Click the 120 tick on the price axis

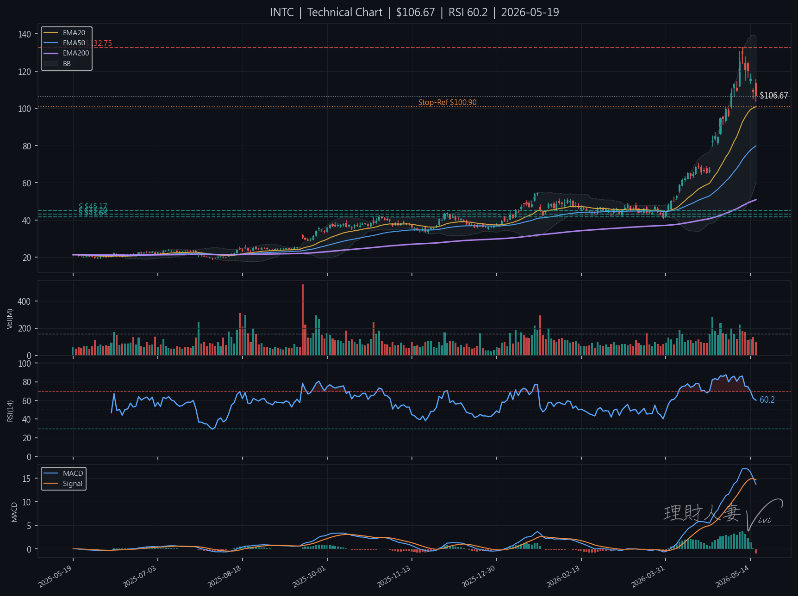(25, 72)
